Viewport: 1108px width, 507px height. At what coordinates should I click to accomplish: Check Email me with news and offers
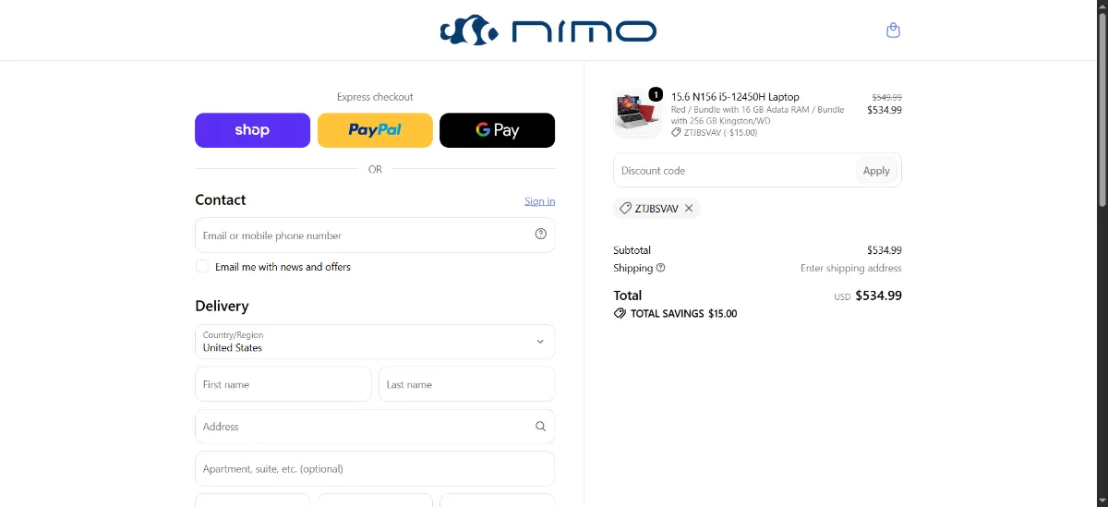coord(202,267)
